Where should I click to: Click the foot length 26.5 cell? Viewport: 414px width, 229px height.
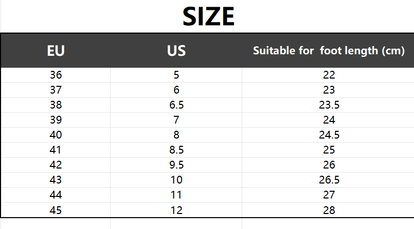click(x=329, y=180)
